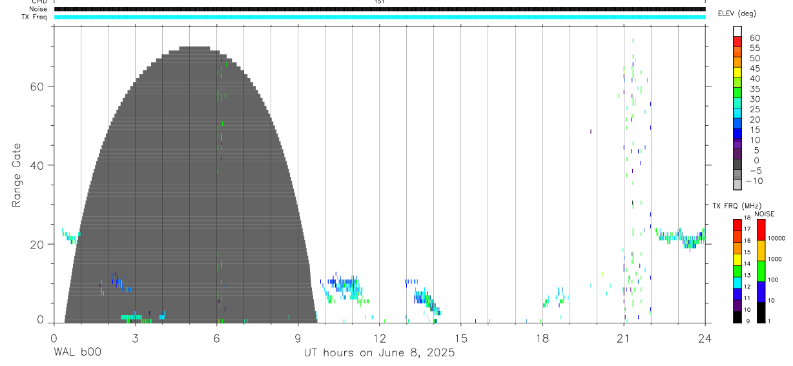
Task: Click the 'NOISE' colorbar title
Action: click(x=764, y=214)
